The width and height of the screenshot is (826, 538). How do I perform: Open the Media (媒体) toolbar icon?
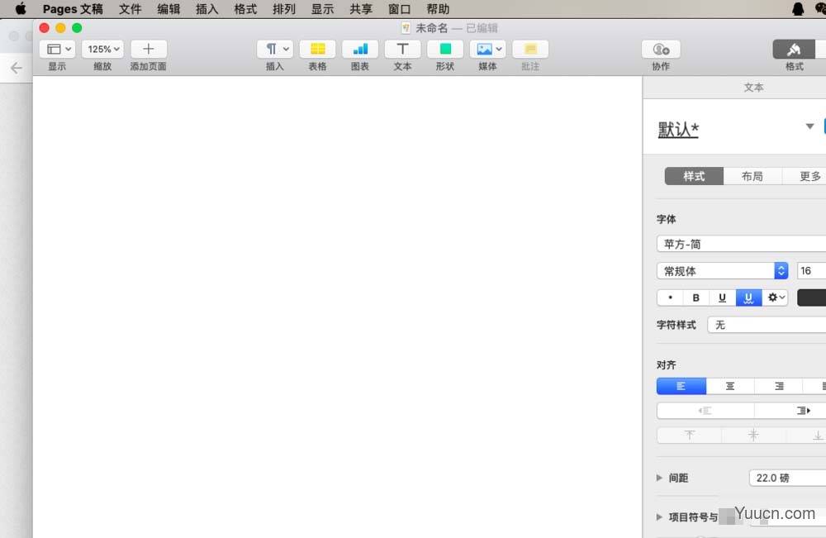coord(487,50)
